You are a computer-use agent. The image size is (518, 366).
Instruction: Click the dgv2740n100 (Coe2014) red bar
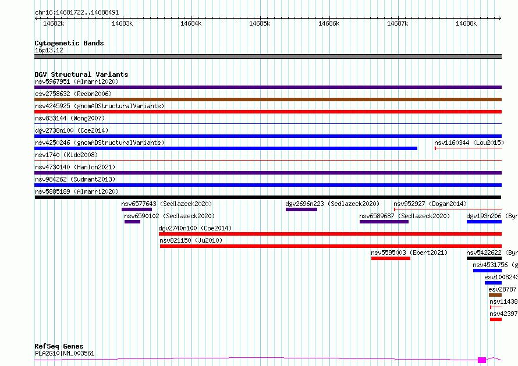coord(331,234)
